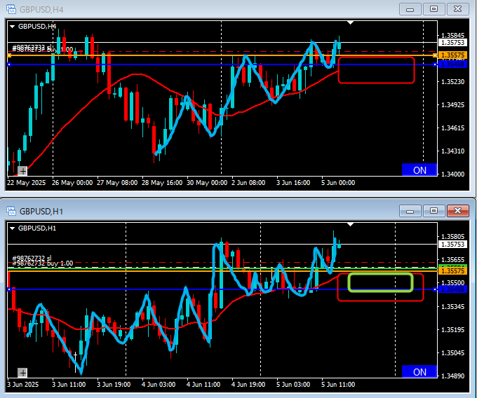Minimize the GBPUSD,H4 window
The width and height of the screenshot is (477, 398).
pyautogui.click(x=410, y=9)
